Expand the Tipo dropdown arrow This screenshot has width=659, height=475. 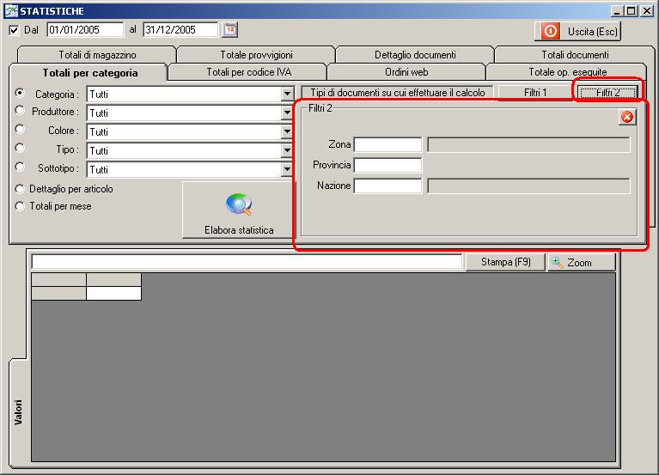tap(287, 151)
